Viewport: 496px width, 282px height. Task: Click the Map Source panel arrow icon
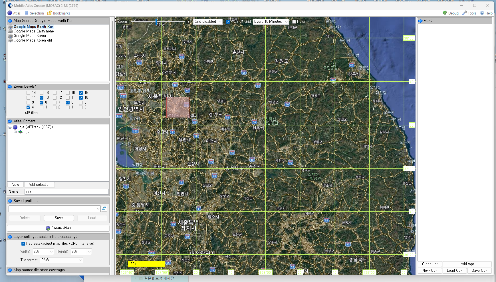10,21
